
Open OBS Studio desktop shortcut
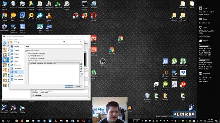102,62
